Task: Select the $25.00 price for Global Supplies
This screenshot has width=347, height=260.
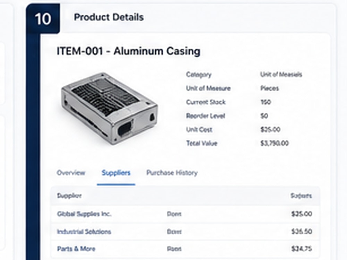Action: (302, 214)
